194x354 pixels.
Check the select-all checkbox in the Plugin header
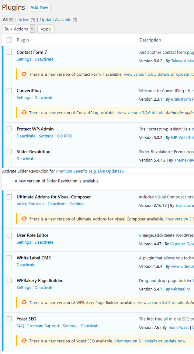click(x=9, y=40)
